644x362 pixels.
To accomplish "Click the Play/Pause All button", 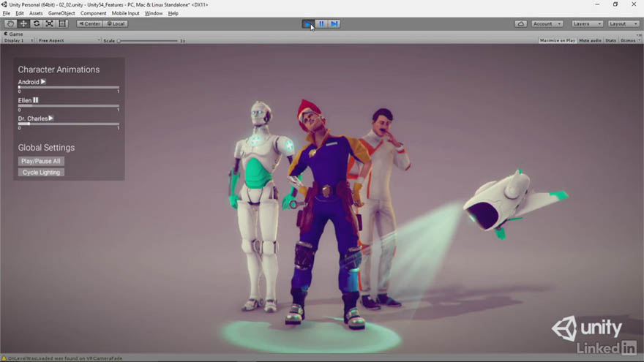I will point(41,162).
